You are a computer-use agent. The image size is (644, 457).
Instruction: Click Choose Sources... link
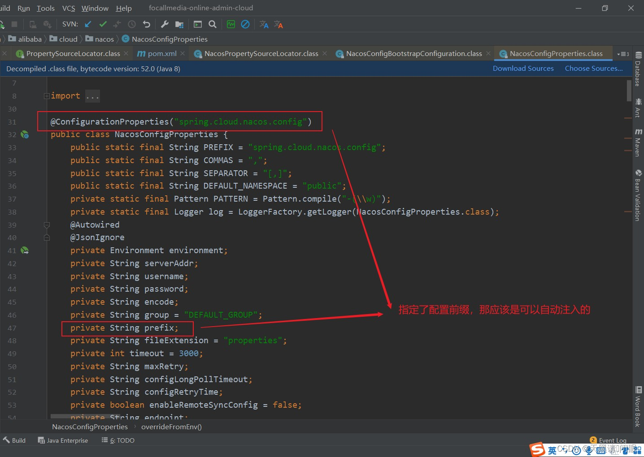tap(594, 69)
